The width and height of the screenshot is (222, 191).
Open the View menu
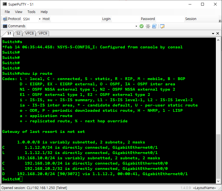pyautogui.click(x=19, y=12)
